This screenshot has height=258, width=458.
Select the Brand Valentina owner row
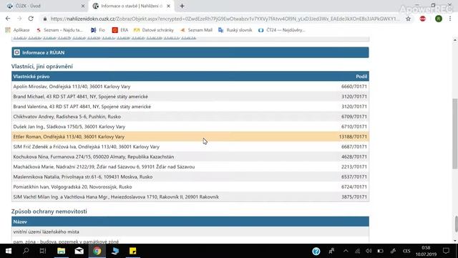190,107
